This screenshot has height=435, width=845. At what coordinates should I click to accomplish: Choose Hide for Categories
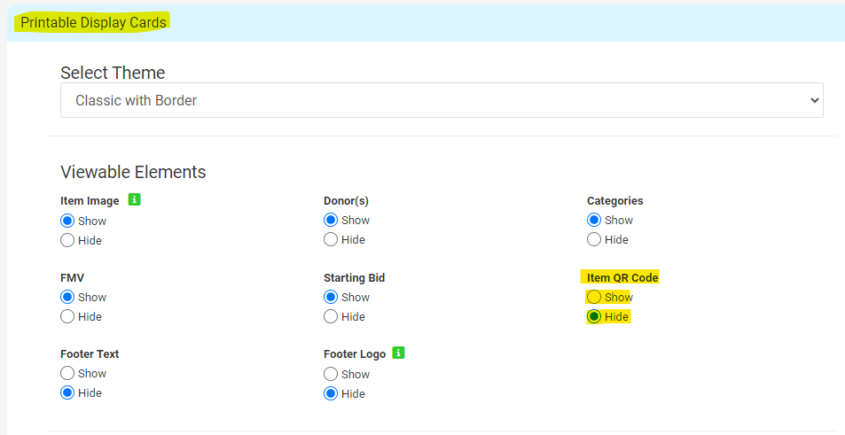(594, 239)
